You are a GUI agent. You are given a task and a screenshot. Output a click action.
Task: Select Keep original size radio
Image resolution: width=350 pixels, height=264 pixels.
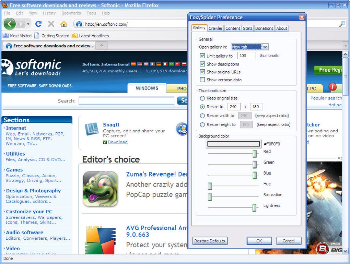(202, 98)
